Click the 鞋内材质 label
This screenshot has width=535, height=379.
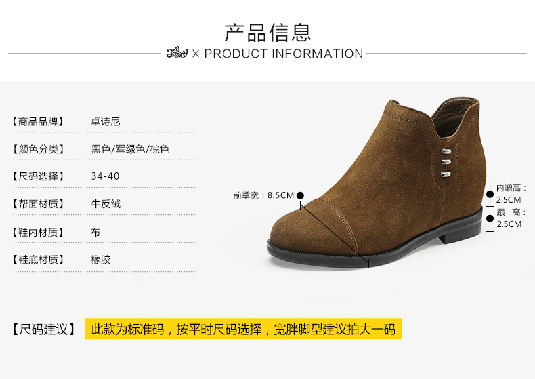point(38,233)
